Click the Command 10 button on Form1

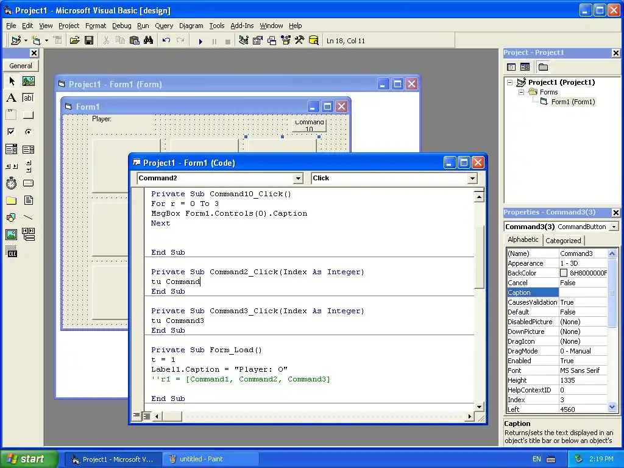point(309,126)
